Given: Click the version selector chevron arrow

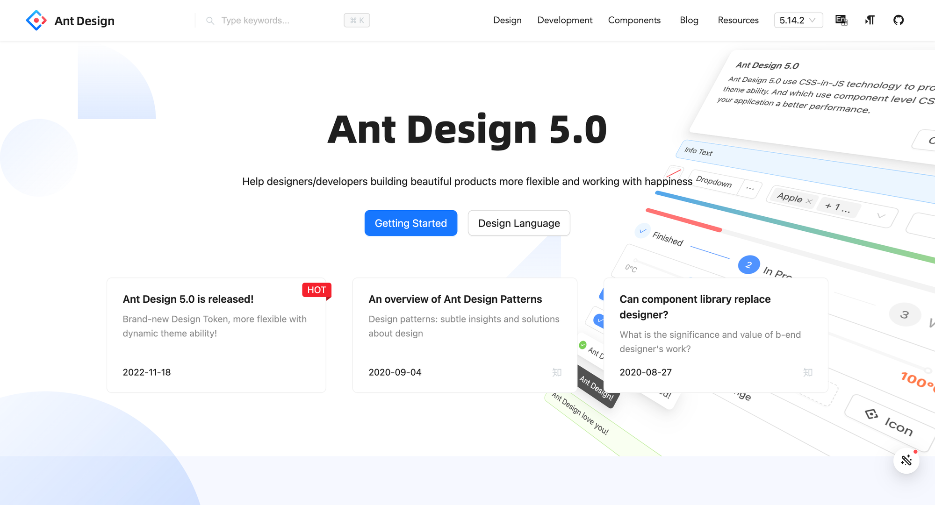Looking at the screenshot, I should [x=813, y=20].
